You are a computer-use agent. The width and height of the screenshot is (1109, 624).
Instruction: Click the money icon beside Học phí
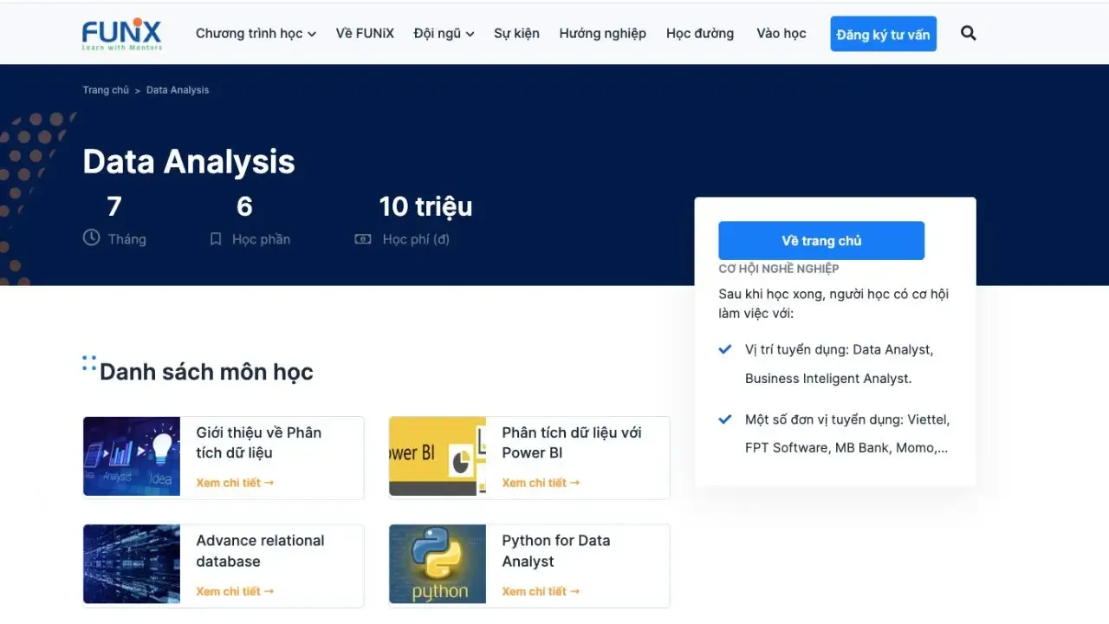pyautogui.click(x=363, y=239)
